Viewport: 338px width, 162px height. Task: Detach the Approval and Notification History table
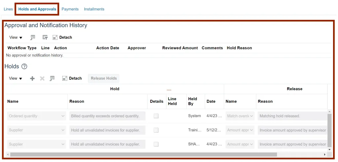tap(62, 37)
